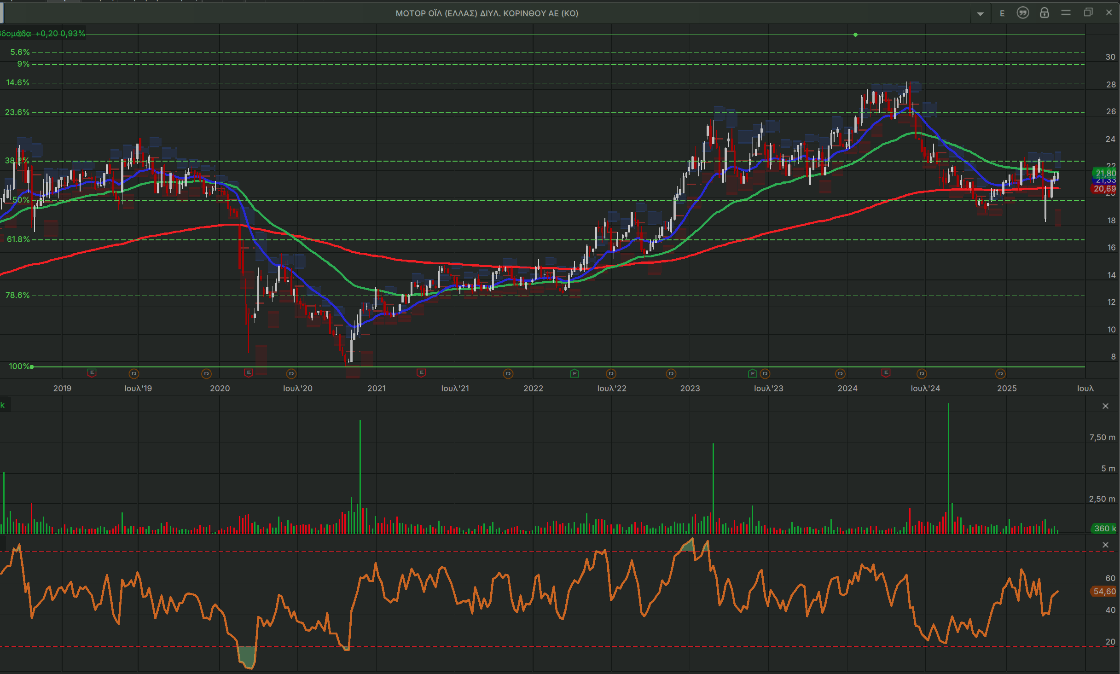Close the volume indicator panel
Screen dimensions: 1120x674
(1105, 406)
